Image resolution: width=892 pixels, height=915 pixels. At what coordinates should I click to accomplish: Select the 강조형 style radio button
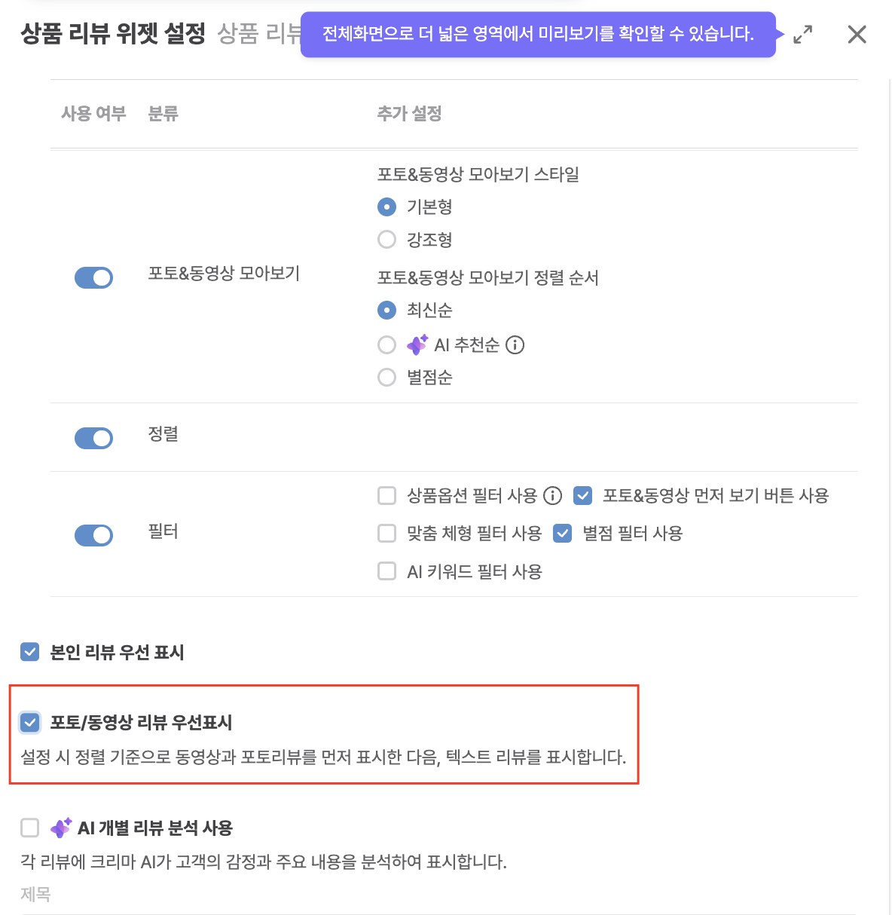[x=386, y=240]
